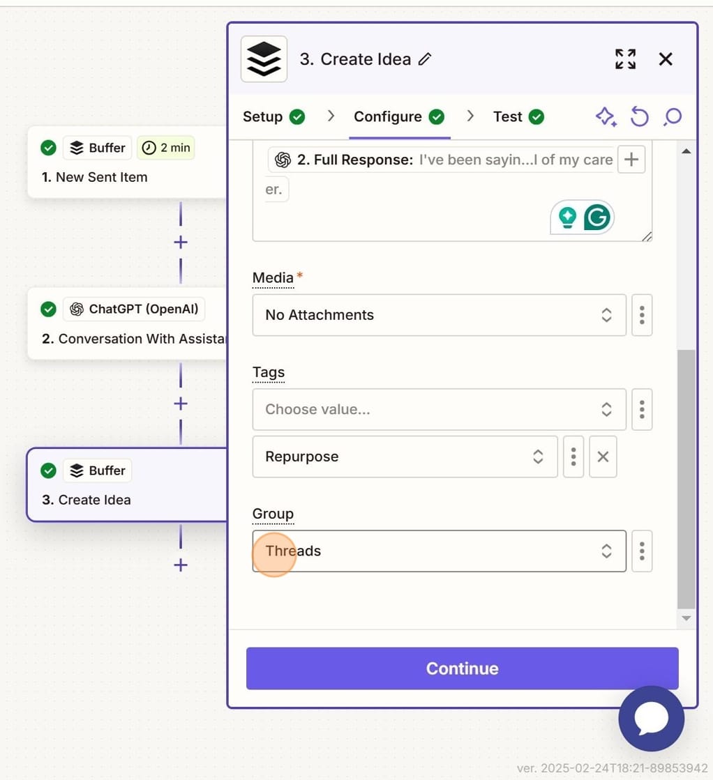Click the refresh icon in the panel header
The height and width of the screenshot is (780, 713).
pos(639,117)
